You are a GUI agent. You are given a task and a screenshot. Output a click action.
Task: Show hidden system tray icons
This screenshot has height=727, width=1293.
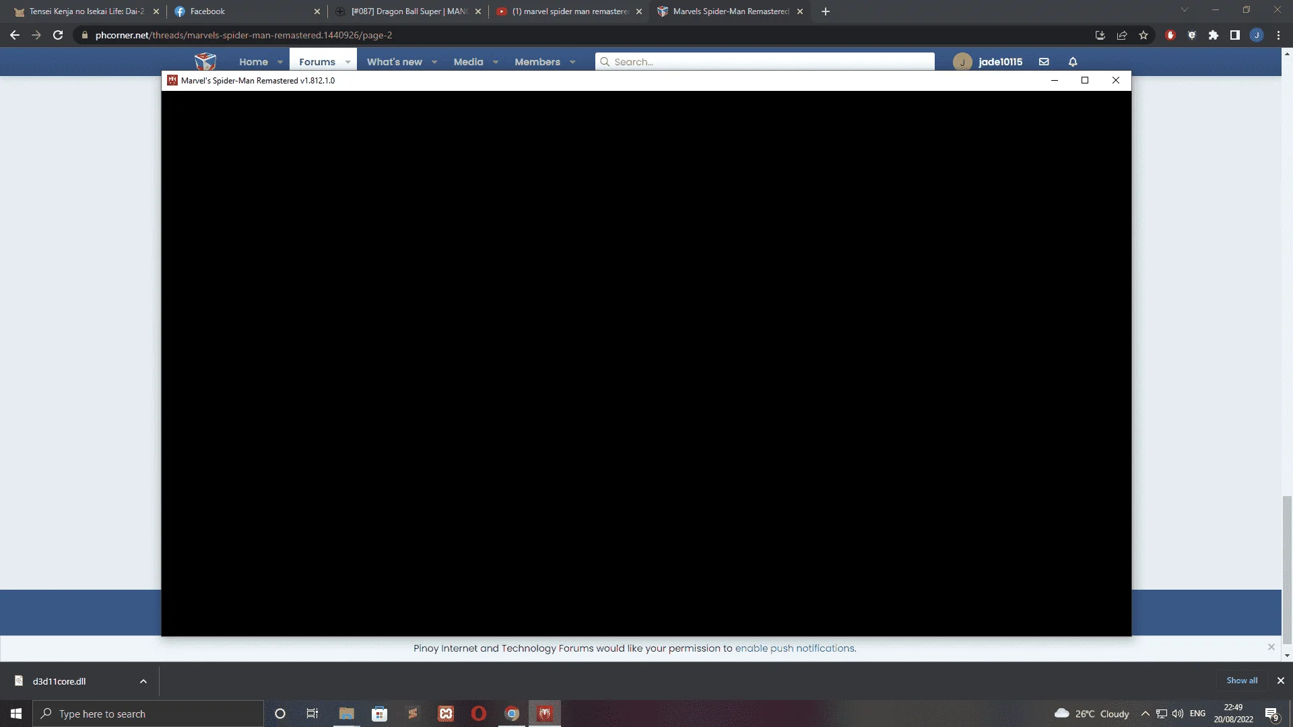pyautogui.click(x=1145, y=714)
